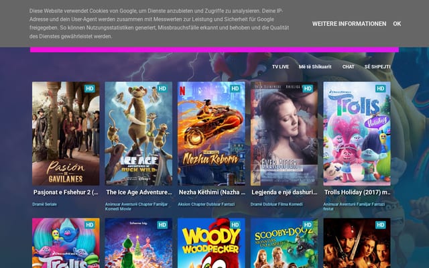Select SË SHPEJTI in the navigation
The height and width of the screenshot is (268, 429).
(x=377, y=67)
